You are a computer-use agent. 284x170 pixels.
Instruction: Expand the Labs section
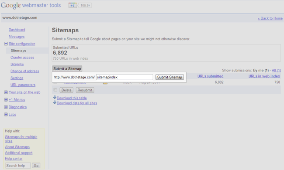coord(6,115)
